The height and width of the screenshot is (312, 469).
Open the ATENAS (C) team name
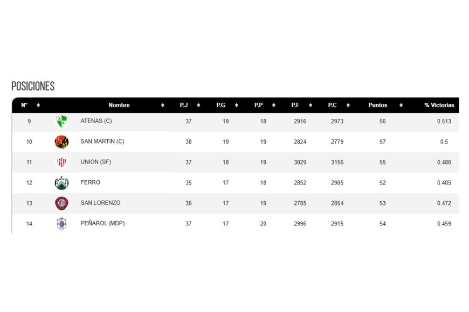pos(96,121)
